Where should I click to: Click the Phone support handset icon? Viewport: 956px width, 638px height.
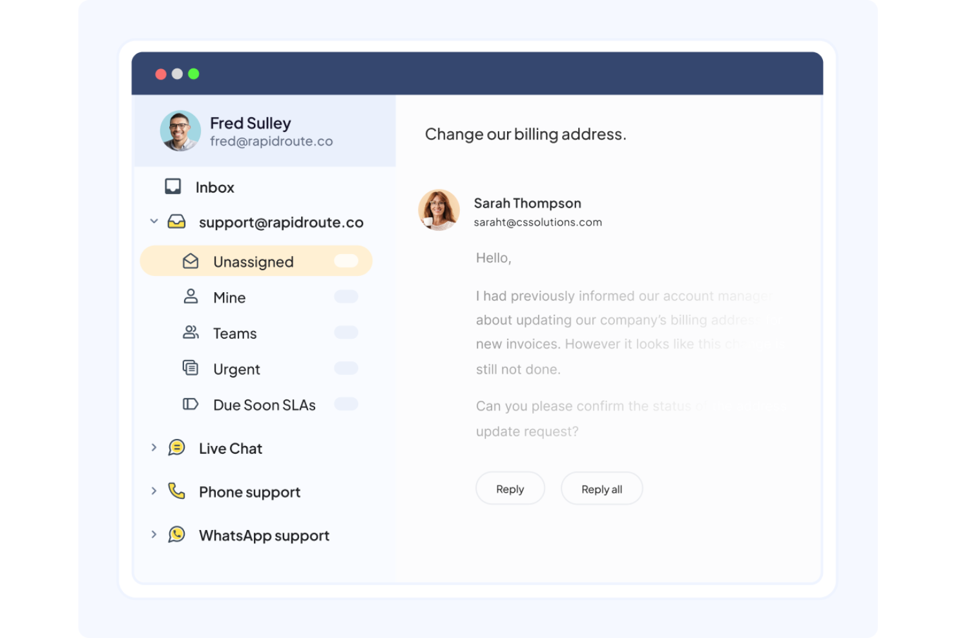click(176, 491)
